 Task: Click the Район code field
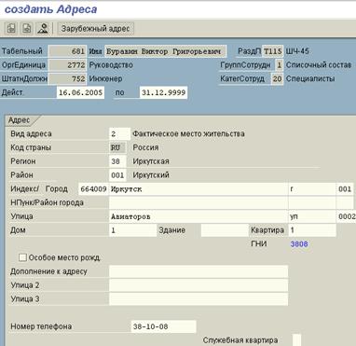[x=117, y=175]
